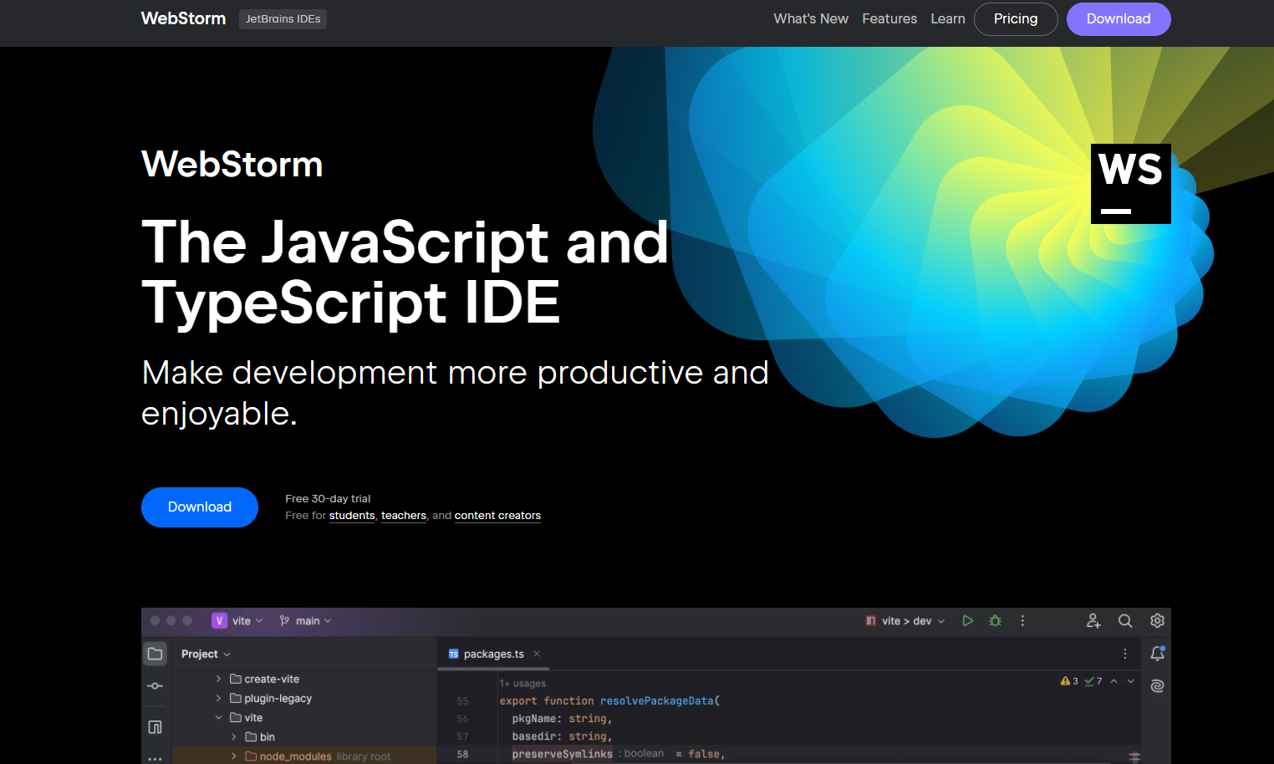Open the Search Everywhere magnifier icon
1274x764 pixels.
pos(1125,621)
